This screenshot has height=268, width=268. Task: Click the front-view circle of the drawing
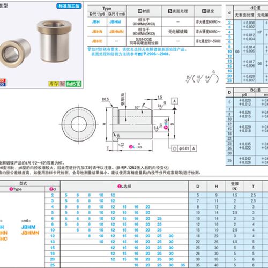pyautogui.click(x=79, y=124)
